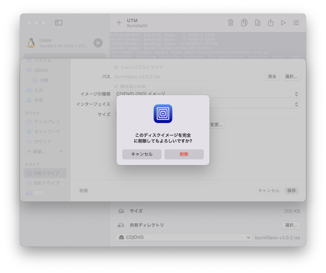Click the red 削除 button in the dialog
The height and width of the screenshot is (273, 326).
[x=184, y=154]
